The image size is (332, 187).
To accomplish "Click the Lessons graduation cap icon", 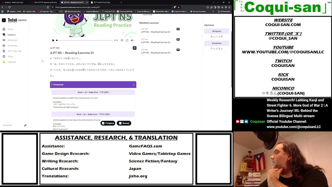I will (4, 35).
